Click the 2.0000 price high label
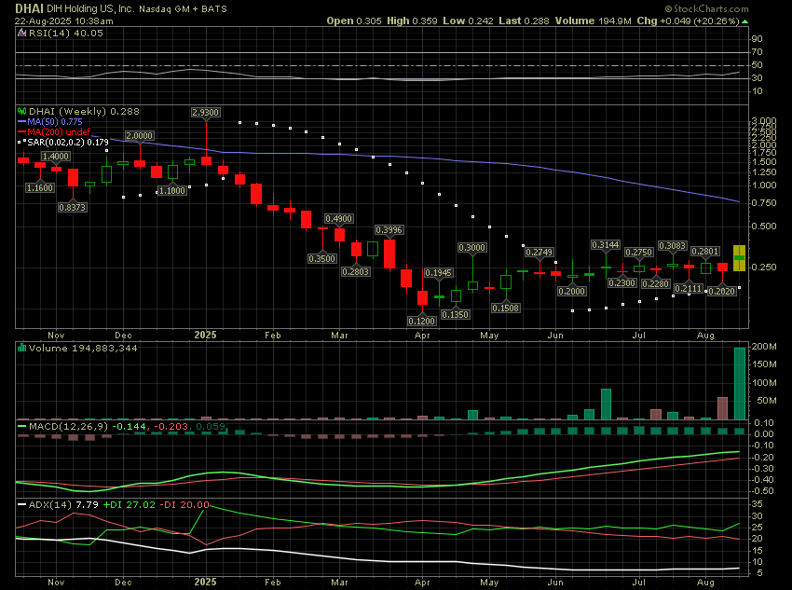Viewport: 792px width, 590px height. (x=139, y=136)
